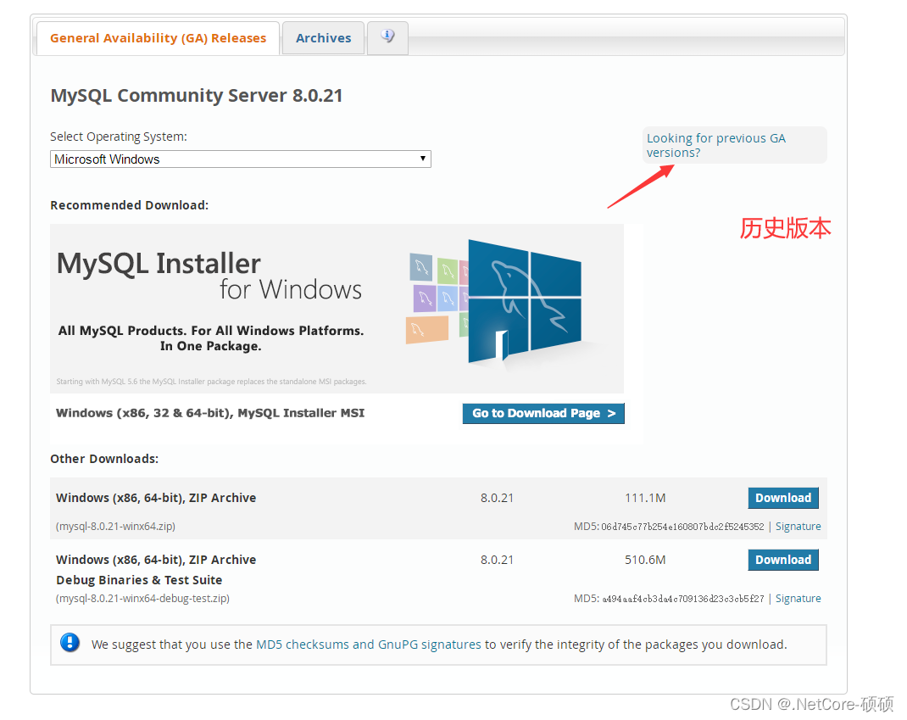Open the information icon tab

(x=387, y=38)
